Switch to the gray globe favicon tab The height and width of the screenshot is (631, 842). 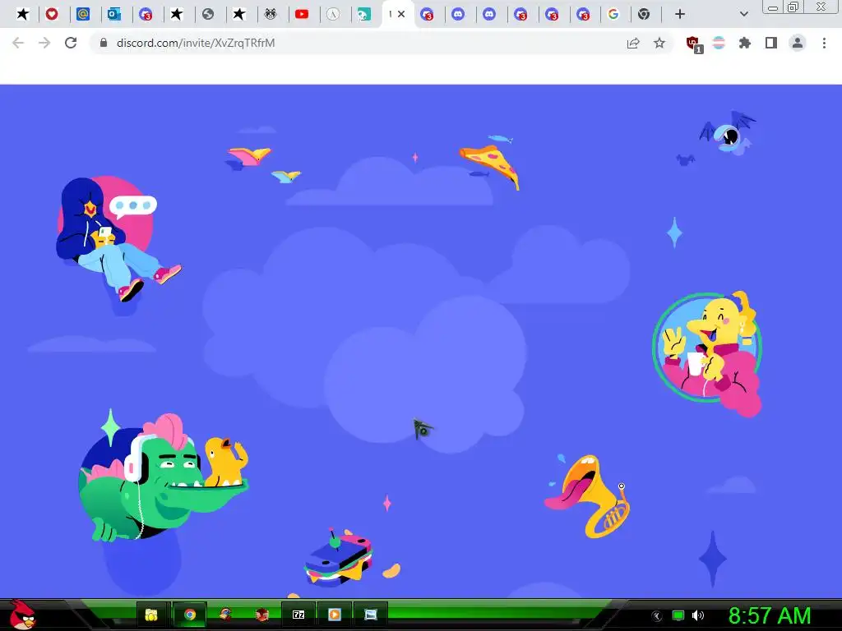[x=208, y=14]
